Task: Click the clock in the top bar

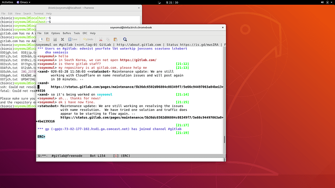Action: click(x=172, y=2)
